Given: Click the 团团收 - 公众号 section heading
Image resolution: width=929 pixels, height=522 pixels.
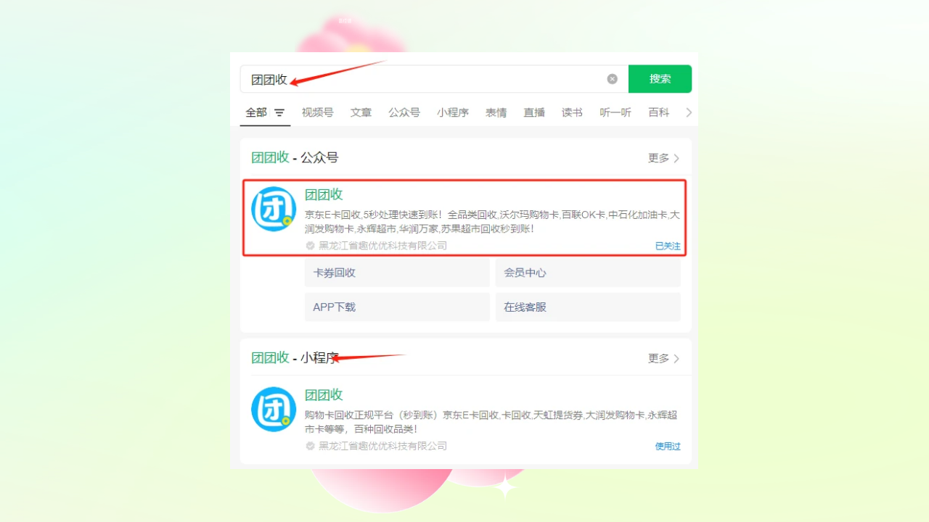Looking at the screenshot, I should [295, 157].
